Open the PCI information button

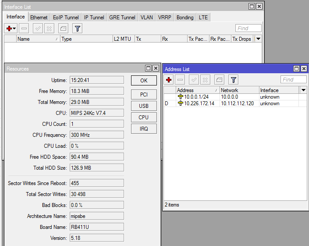[x=144, y=95]
